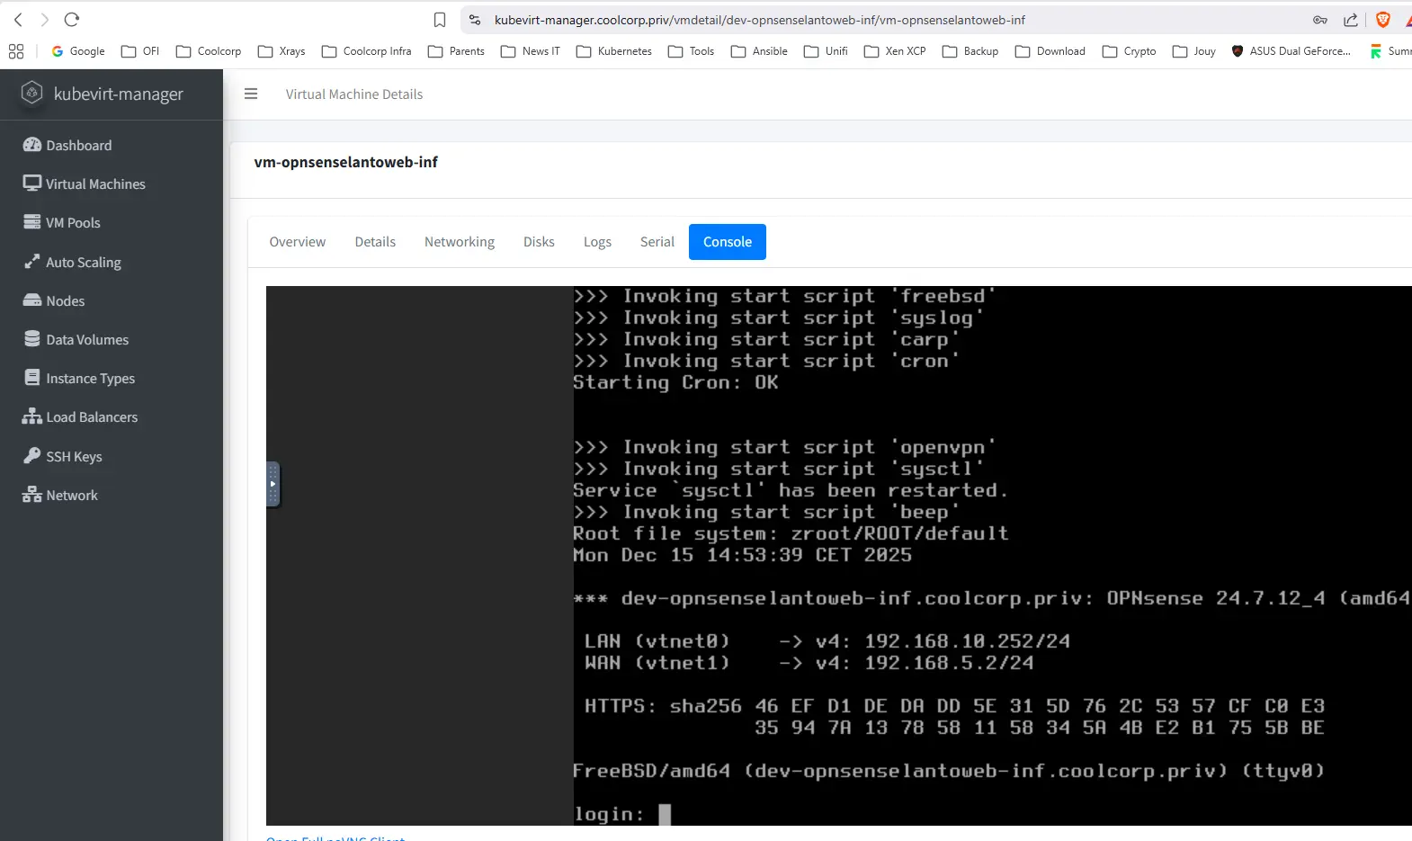
Task: Click the share page icon
Action: [x=1351, y=20]
